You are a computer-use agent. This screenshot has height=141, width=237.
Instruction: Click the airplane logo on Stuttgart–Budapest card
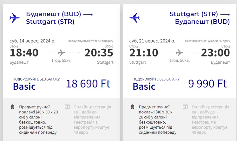pyautogui.click(x=135, y=18)
